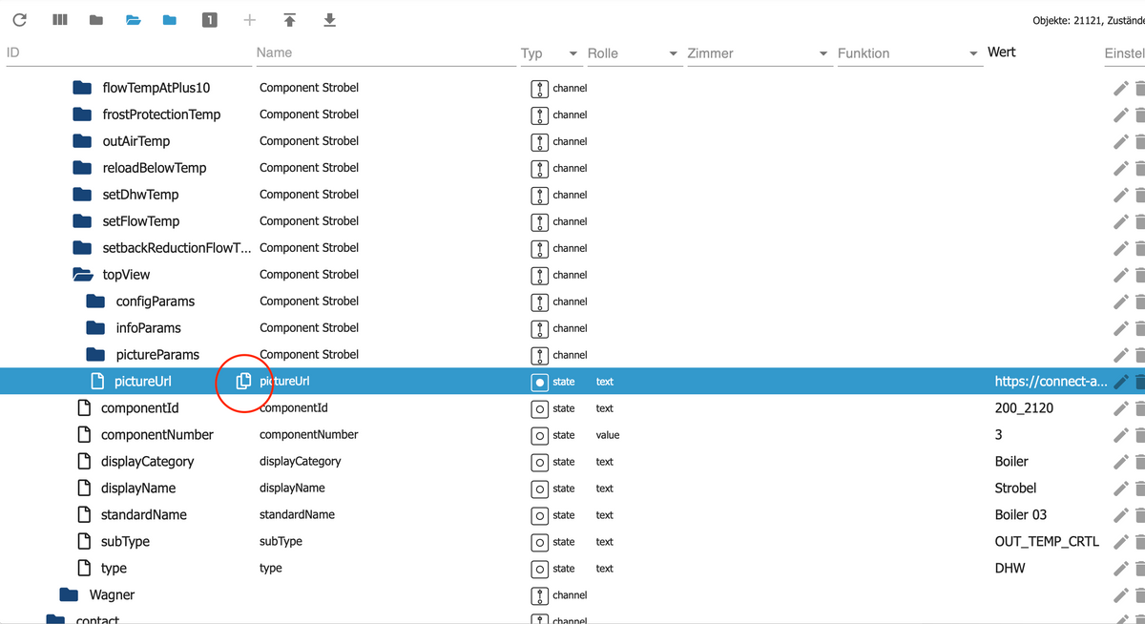Expand tree to level 1 via the '1' icon
Screen dimensions: 1145x624
210,19
